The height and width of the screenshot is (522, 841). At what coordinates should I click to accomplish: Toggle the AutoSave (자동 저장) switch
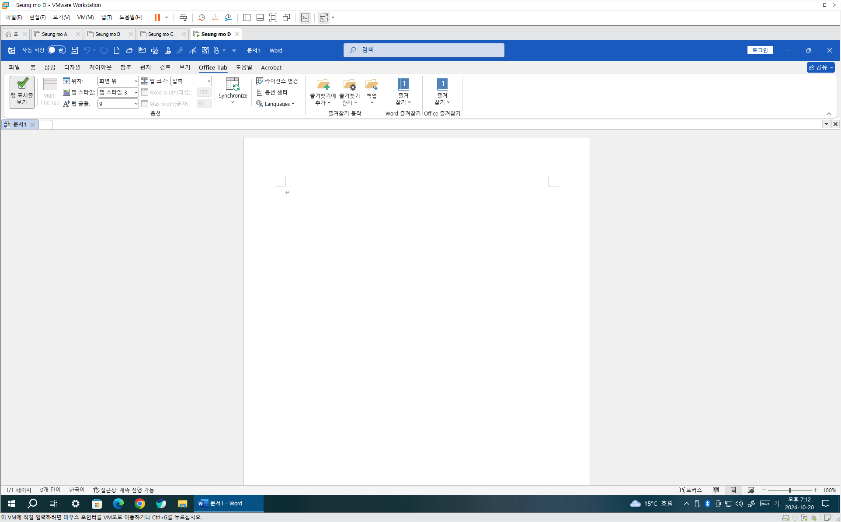(57, 50)
